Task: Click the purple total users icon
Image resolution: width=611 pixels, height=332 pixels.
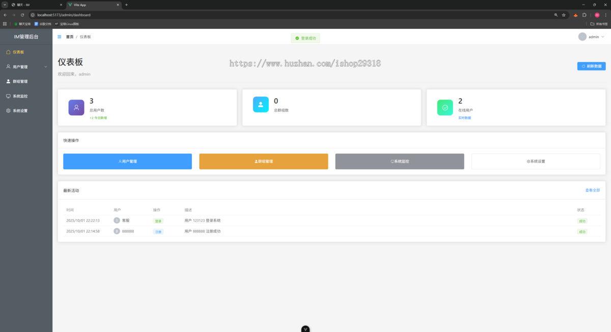Action: [76, 107]
